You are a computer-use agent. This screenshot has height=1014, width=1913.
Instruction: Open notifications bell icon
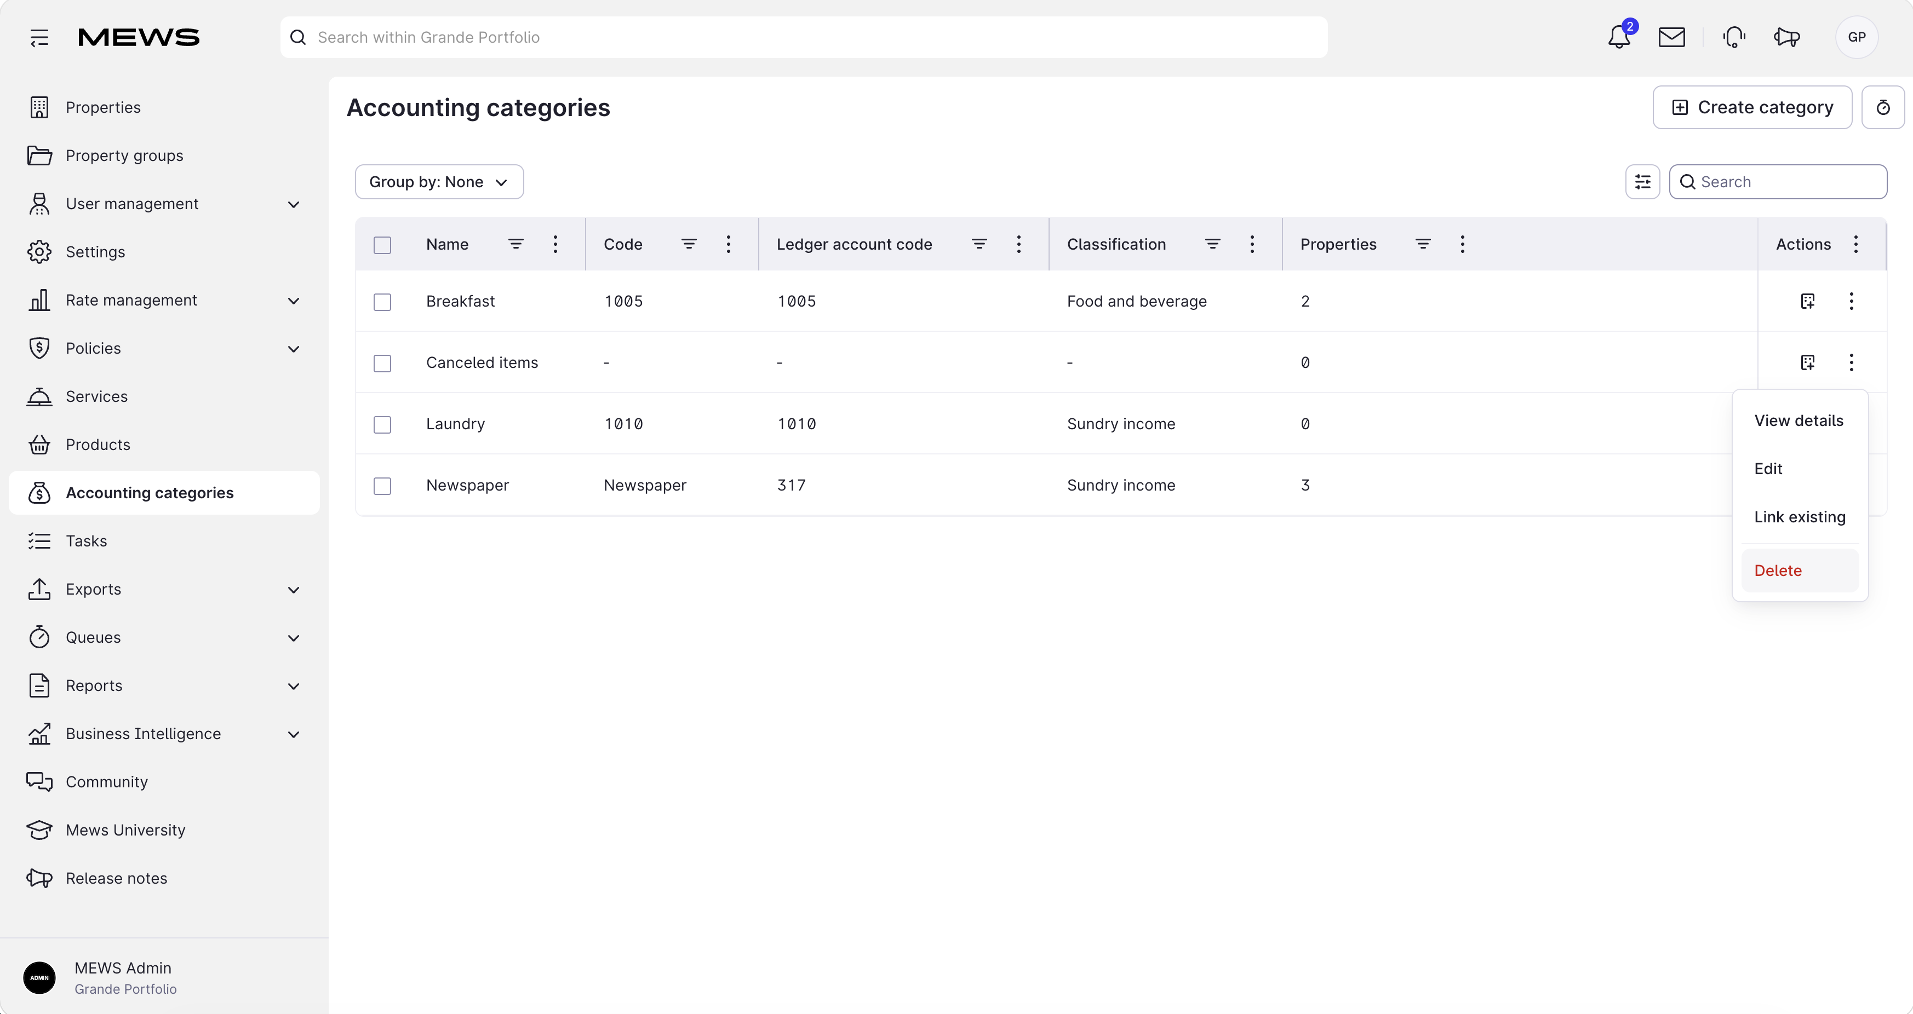[x=1619, y=36]
